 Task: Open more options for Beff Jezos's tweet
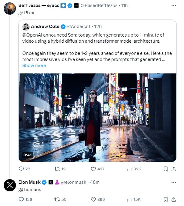click(174, 6)
